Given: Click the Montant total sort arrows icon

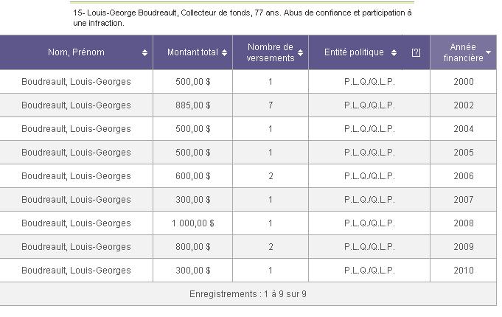Looking at the screenshot, I should pos(224,53).
